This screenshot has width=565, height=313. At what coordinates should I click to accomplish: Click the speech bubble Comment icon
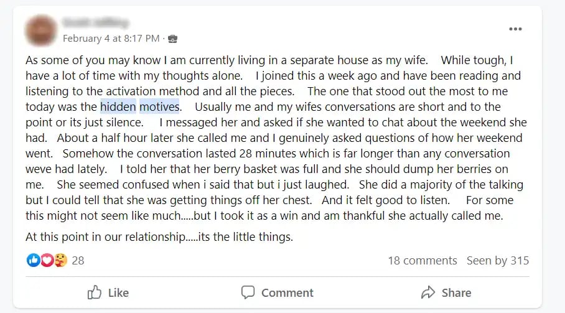pos(248,292)
